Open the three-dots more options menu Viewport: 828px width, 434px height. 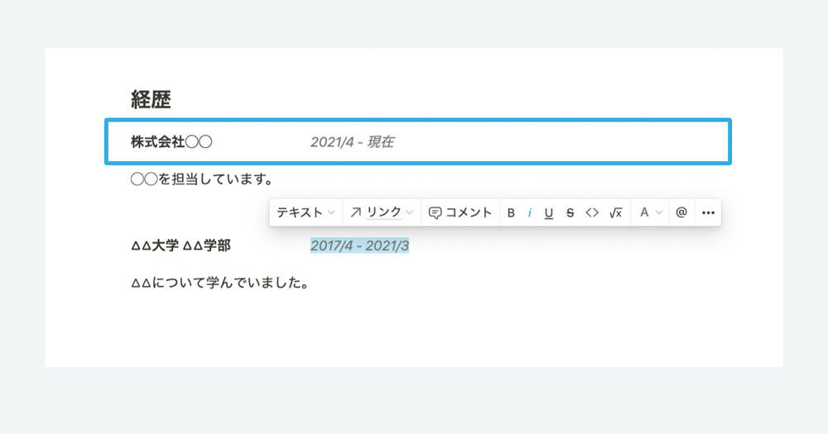click(x=708, y=212)
